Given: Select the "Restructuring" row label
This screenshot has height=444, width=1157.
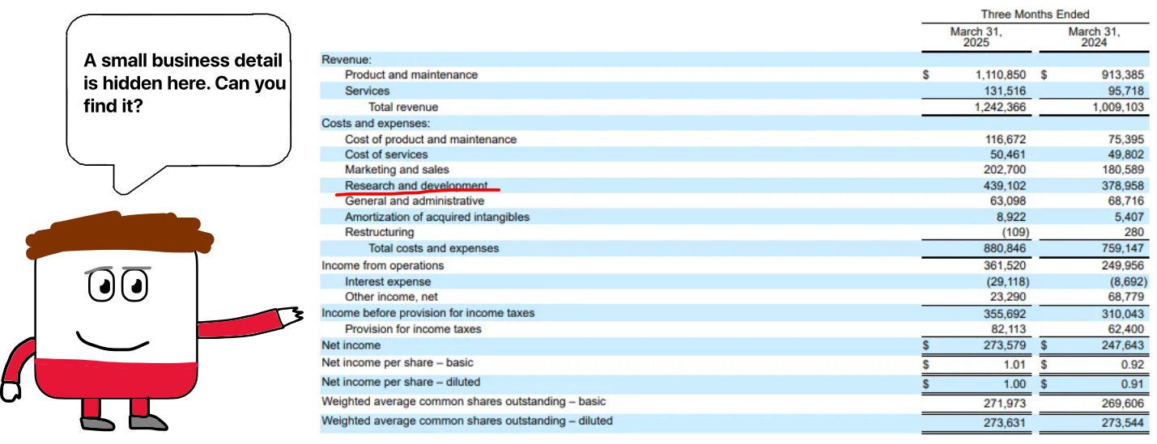Looking at the screenshot, I should point(379,232).
